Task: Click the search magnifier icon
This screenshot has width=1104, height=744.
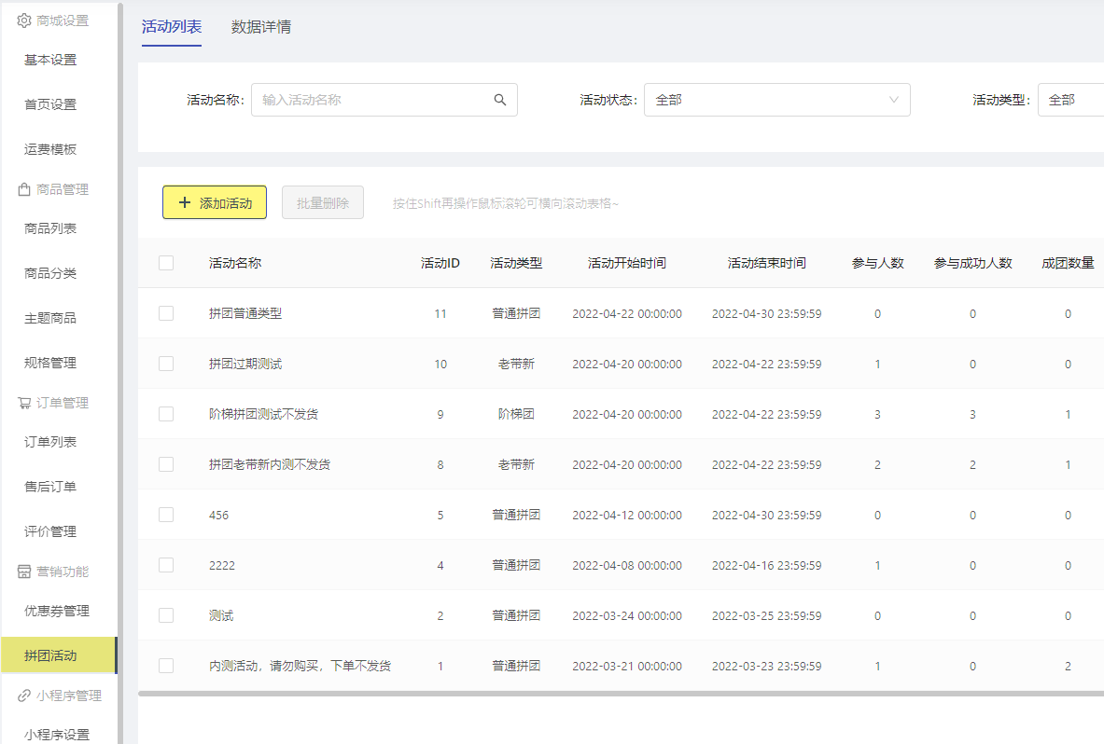Action: click(x=500, y=100)
